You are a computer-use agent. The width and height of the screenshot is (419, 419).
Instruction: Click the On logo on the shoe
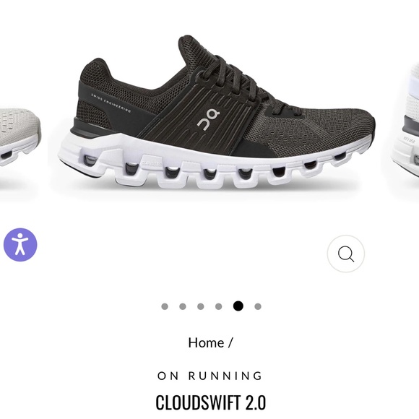[209, 120]
